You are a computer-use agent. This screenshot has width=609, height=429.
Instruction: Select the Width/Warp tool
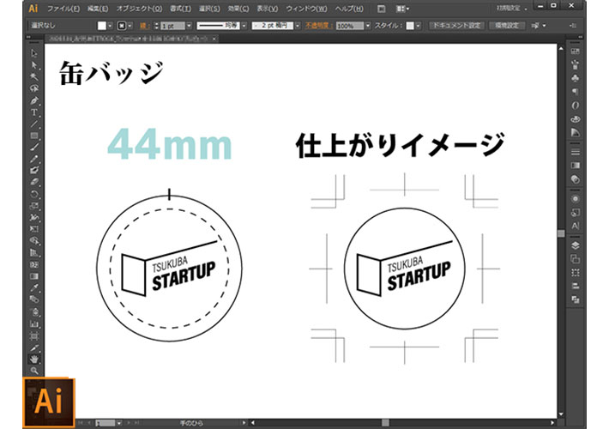click(x=34, y=217)
